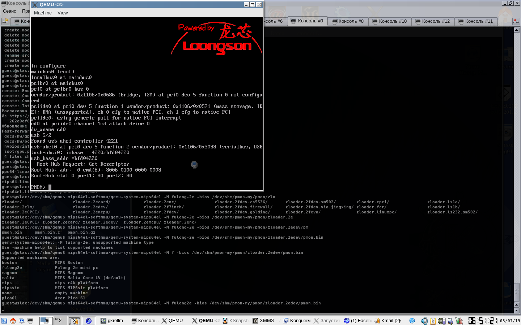Click the digital clock in panel
This screenshot has height=325, width=521.
(x=483, y=321)
